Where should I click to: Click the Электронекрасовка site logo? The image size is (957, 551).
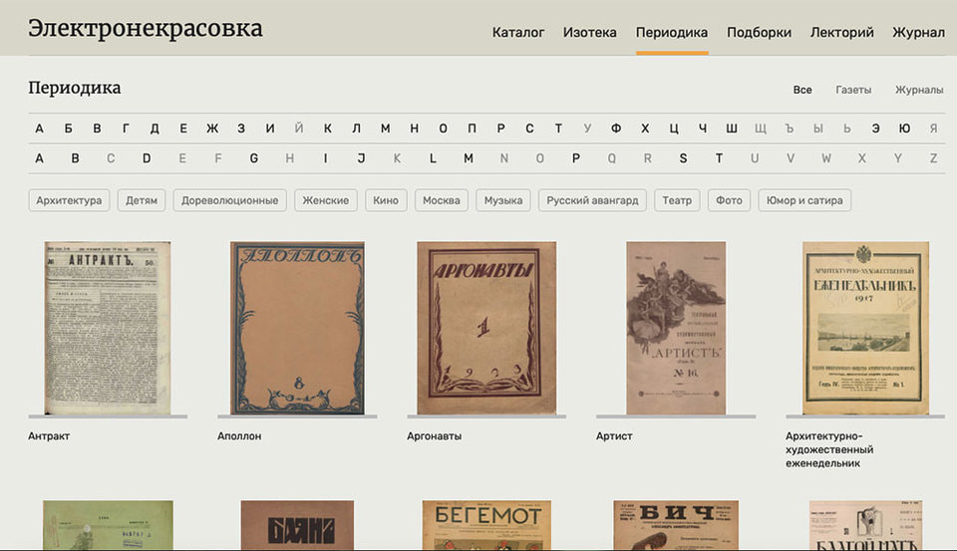[146, 28]
